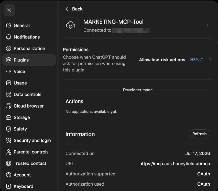Image resolution: width=218 pixels, height=191 pixels.
Task: Go to the Data controls section
Action: point(29,94)
